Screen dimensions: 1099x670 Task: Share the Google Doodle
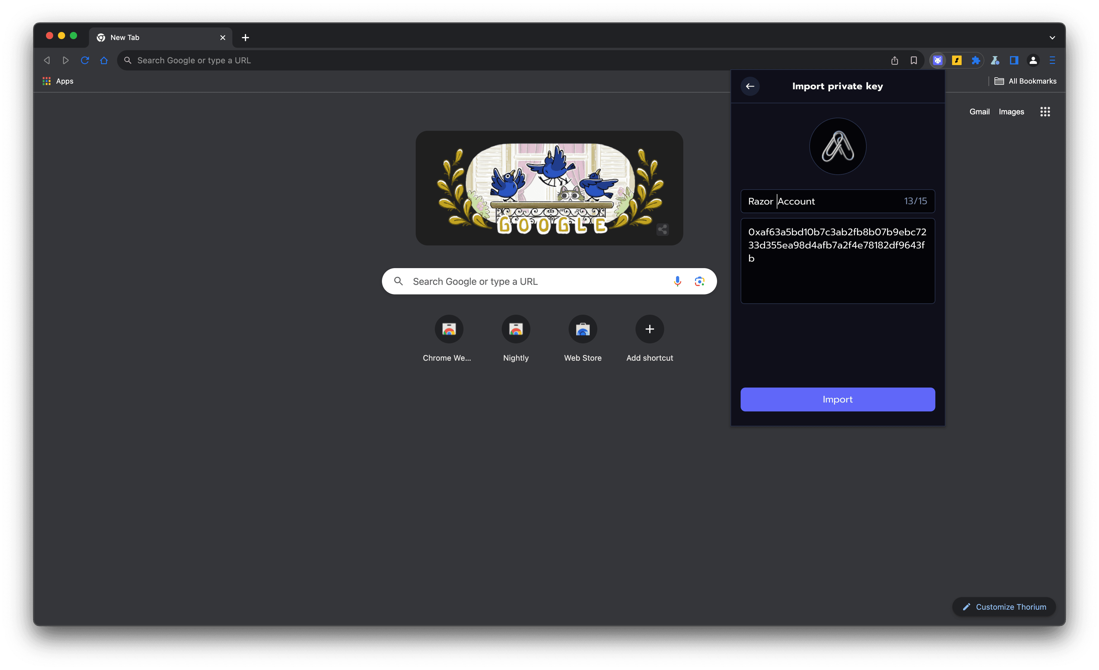662,229
